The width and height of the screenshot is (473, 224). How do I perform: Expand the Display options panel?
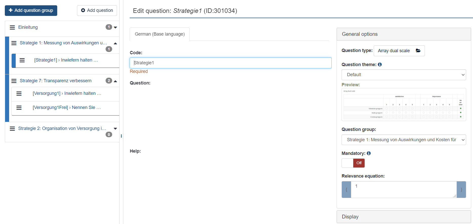pos(403,217)
